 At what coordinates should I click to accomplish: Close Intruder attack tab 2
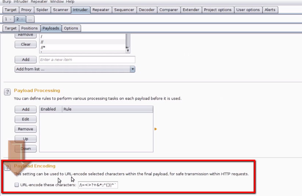pos(22,19)
